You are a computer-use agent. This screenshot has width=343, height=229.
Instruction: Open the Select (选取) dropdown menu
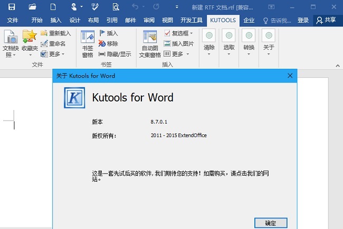point(229,41)
